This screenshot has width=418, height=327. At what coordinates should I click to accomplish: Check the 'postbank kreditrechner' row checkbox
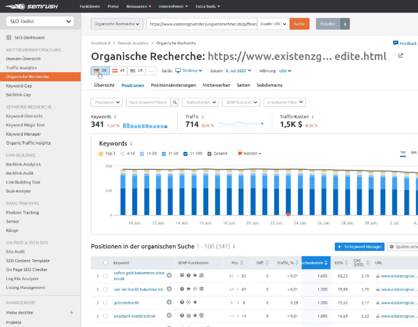[105, 316]
